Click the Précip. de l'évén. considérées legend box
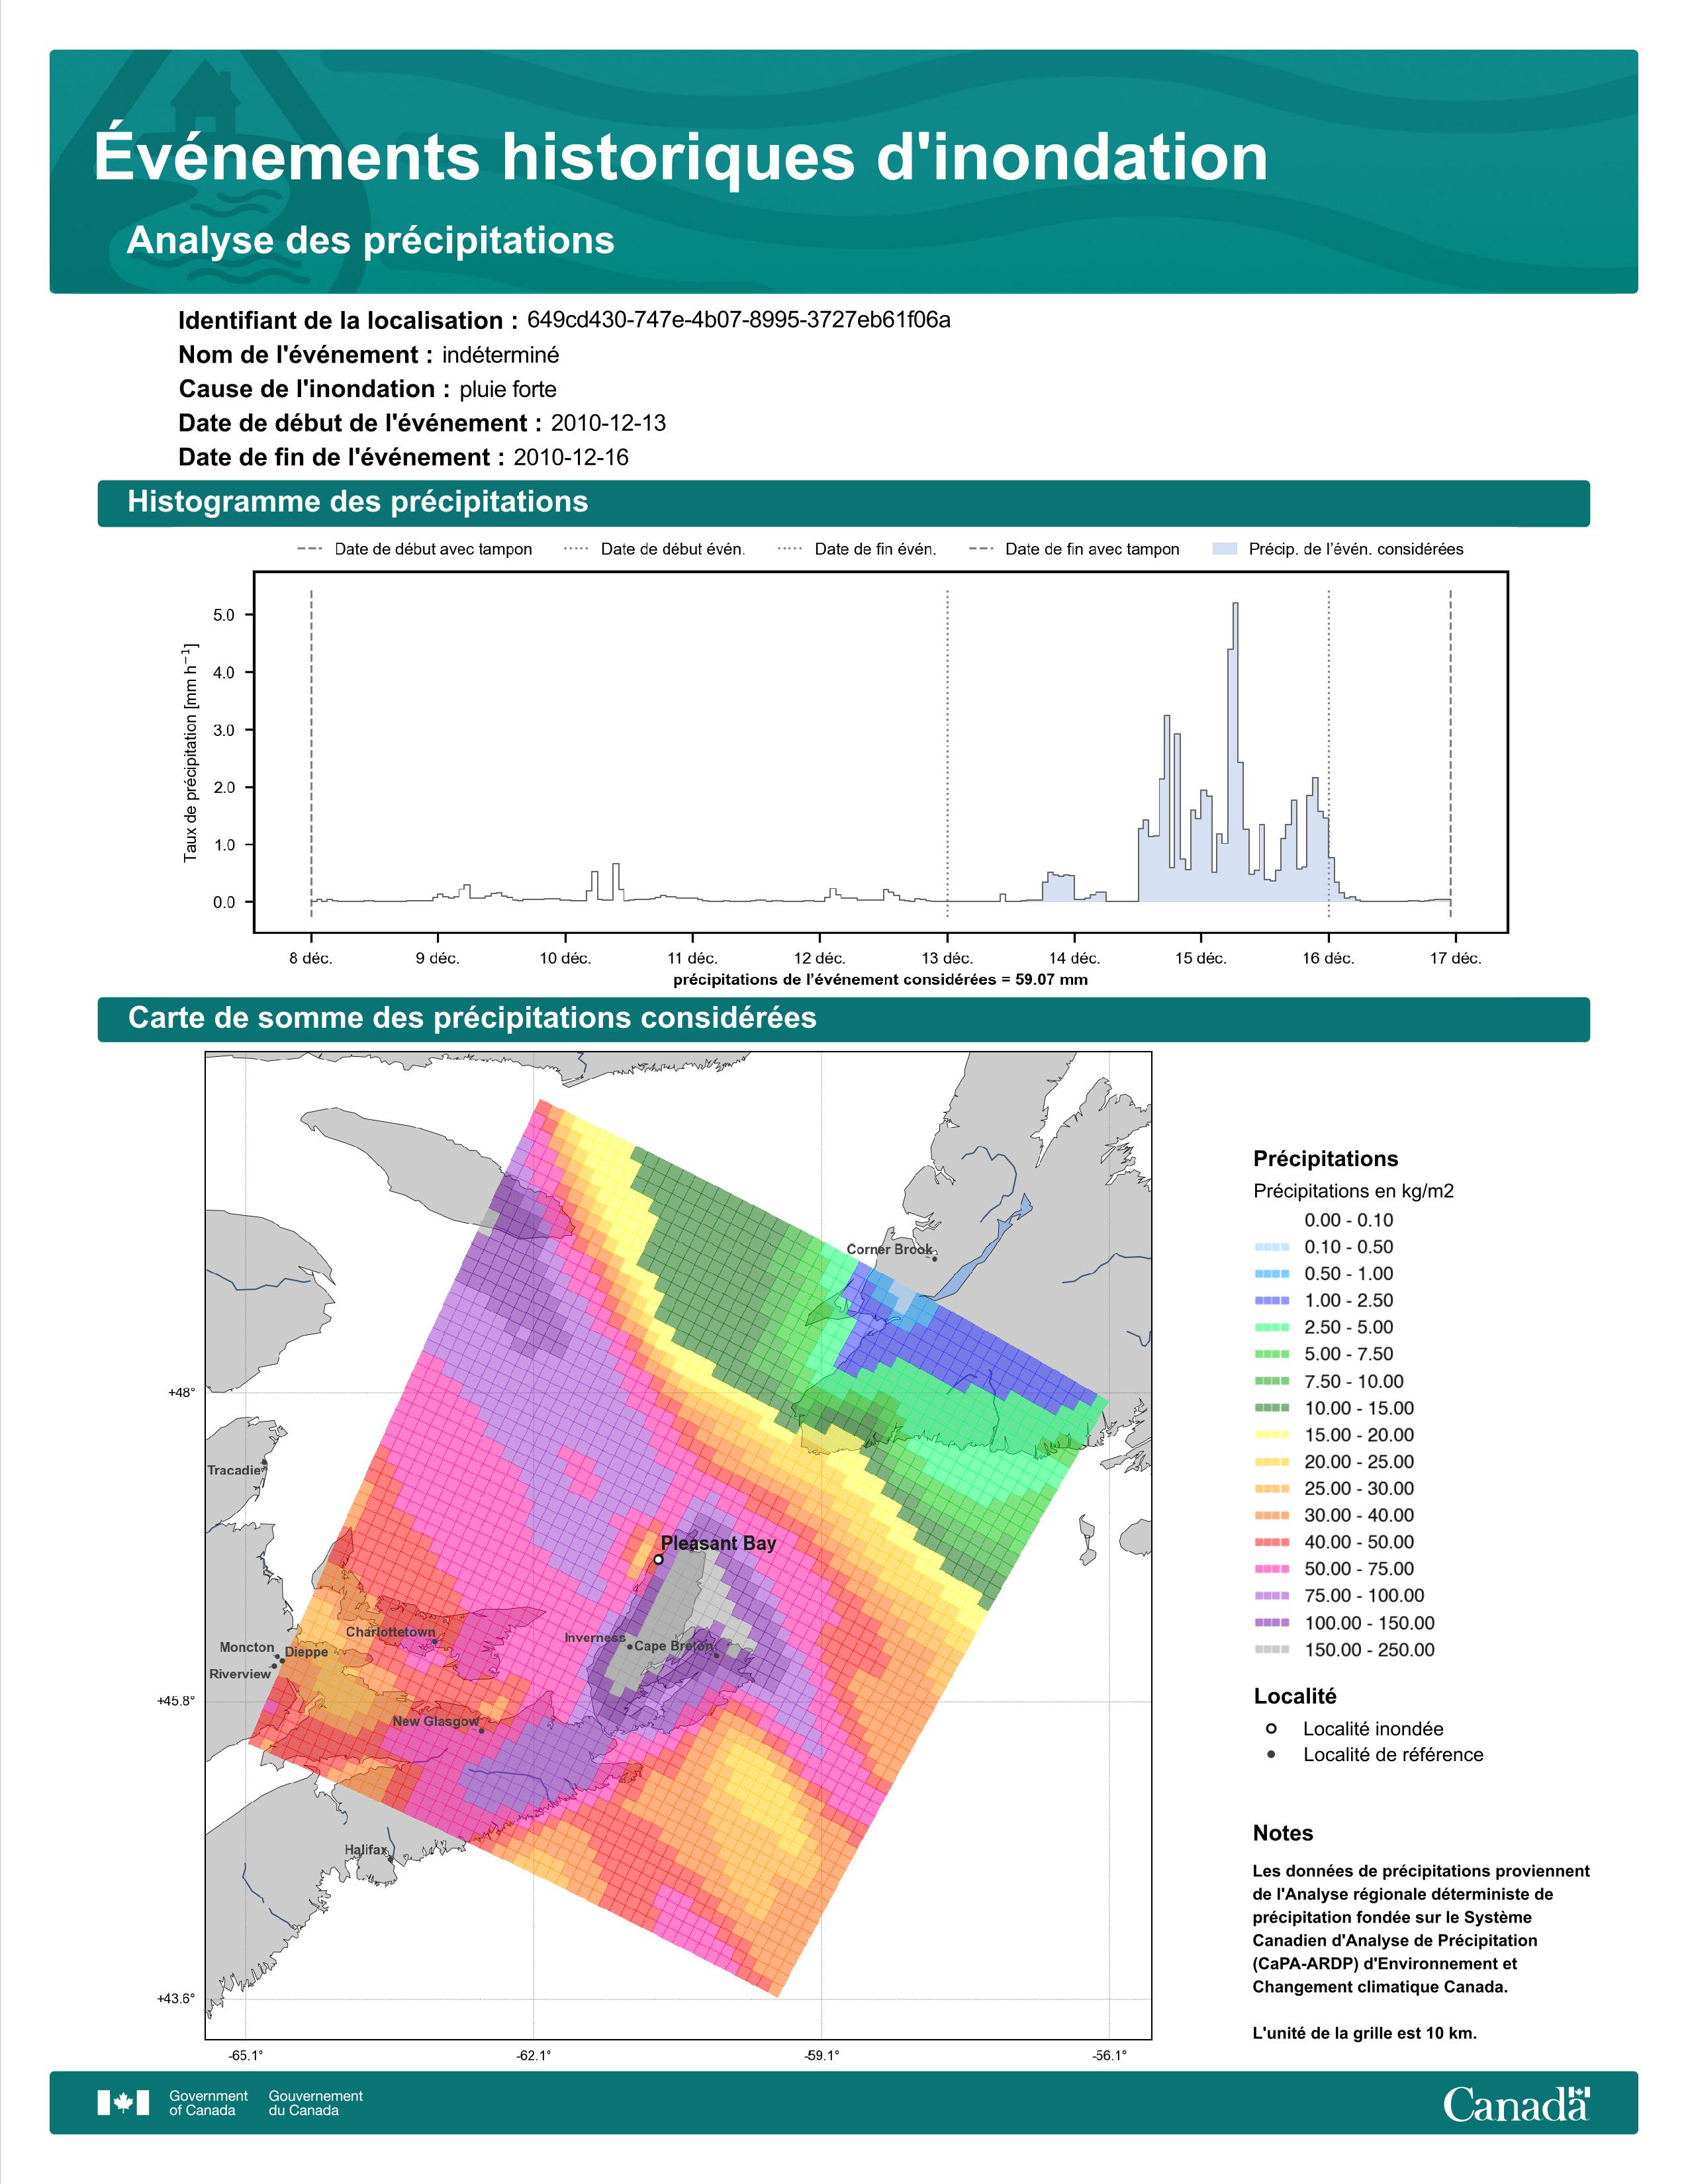1688x2184 pixels. (x=1224, y=549)
